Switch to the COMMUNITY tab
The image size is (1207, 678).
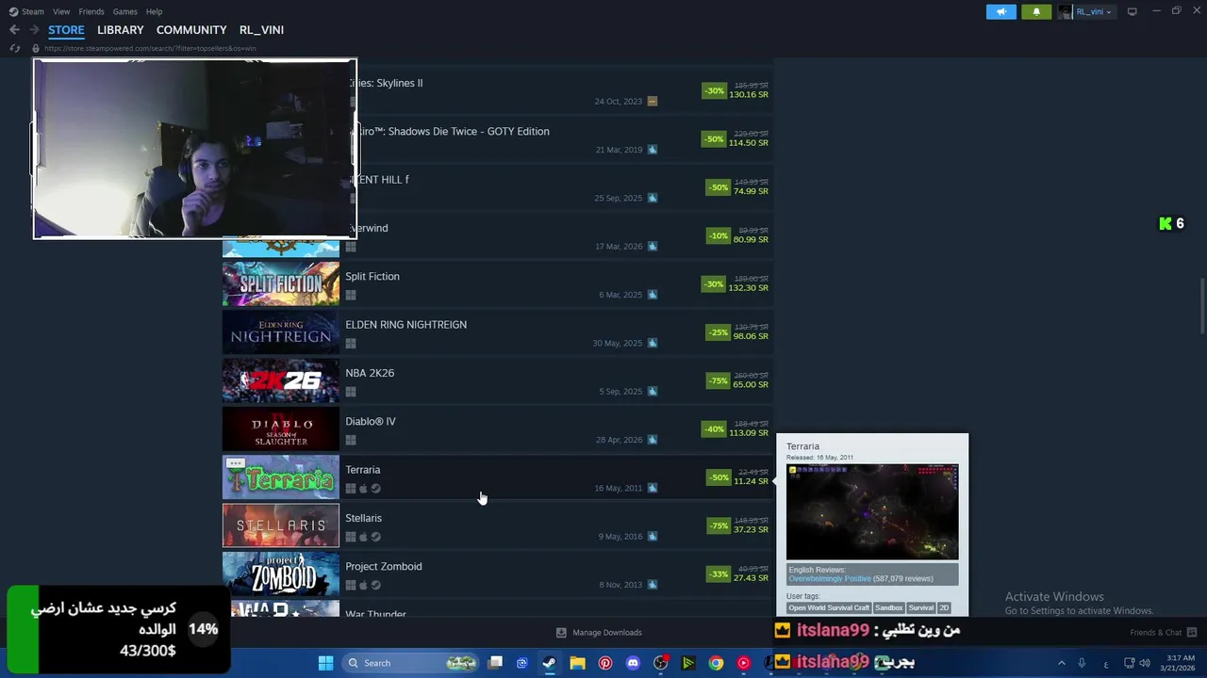(x=191, y=30)
